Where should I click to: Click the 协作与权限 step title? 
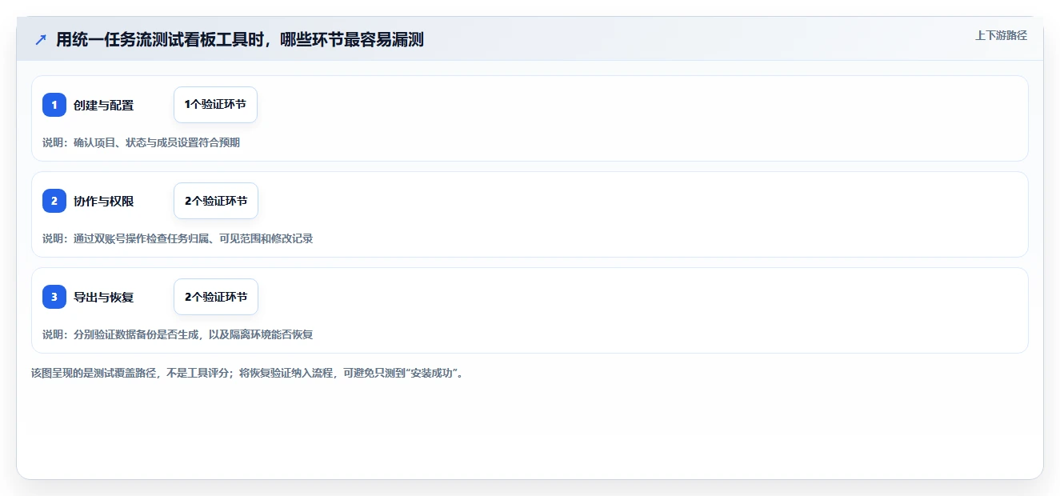103,201
